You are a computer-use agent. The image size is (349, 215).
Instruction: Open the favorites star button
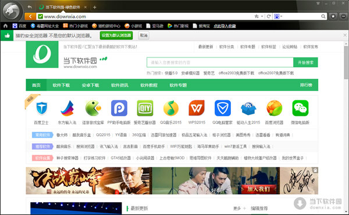333,16
